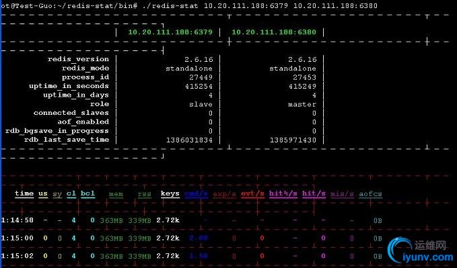Click the slave role value
457x268 pixels.
click(x=201, y=104)
